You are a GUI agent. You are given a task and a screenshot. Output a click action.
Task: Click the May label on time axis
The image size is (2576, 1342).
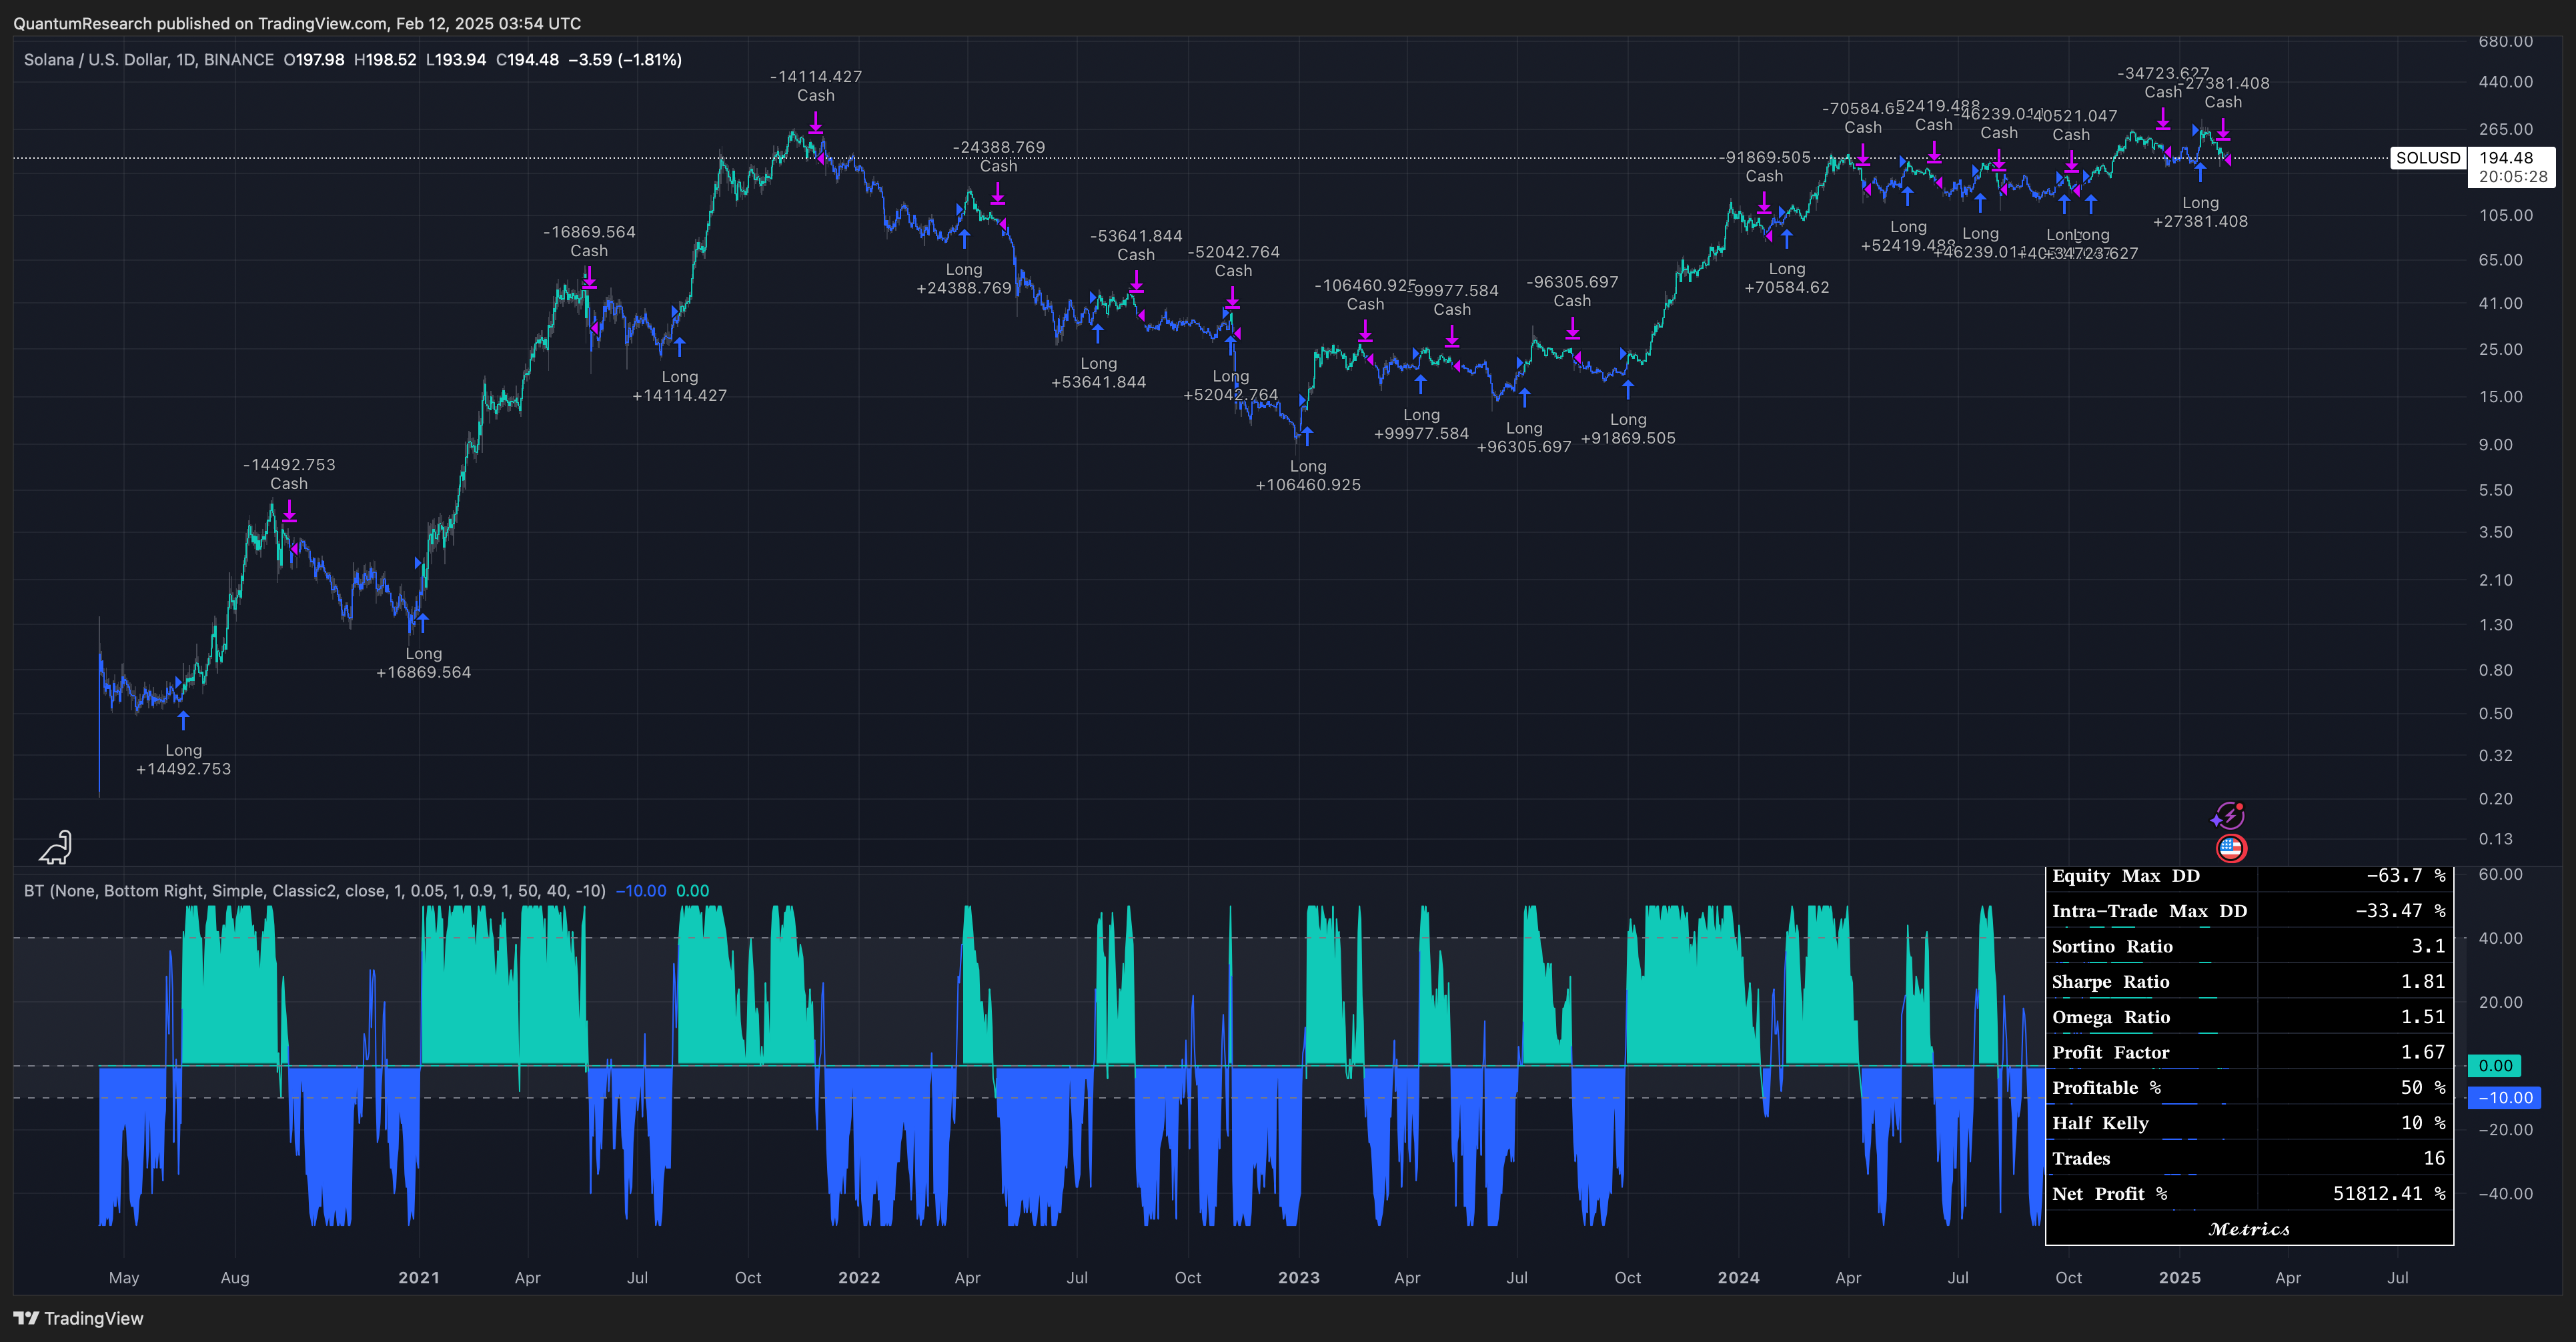tap(124, 1278)
